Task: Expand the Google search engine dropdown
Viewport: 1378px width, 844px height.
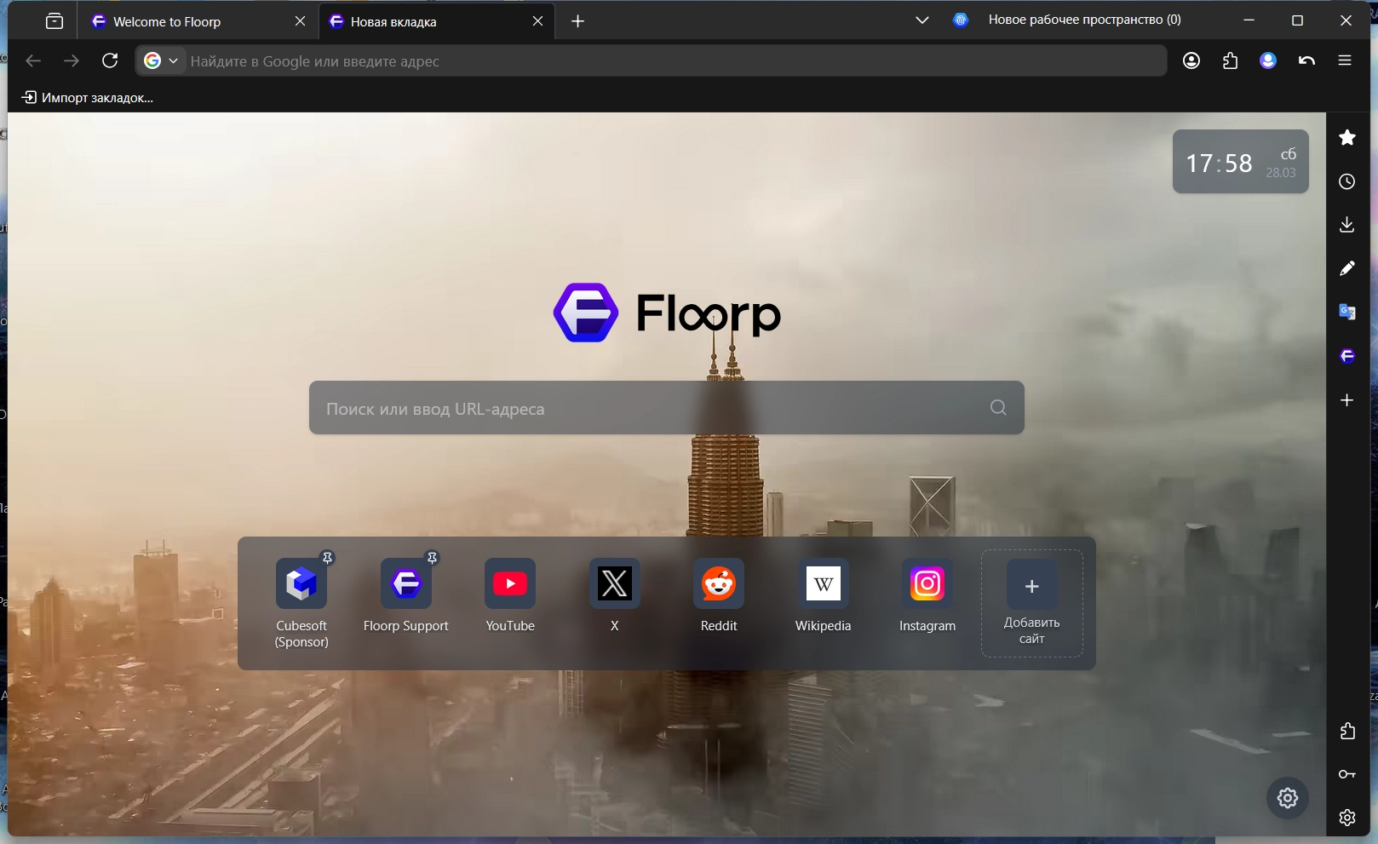Action: click(162, 60)
